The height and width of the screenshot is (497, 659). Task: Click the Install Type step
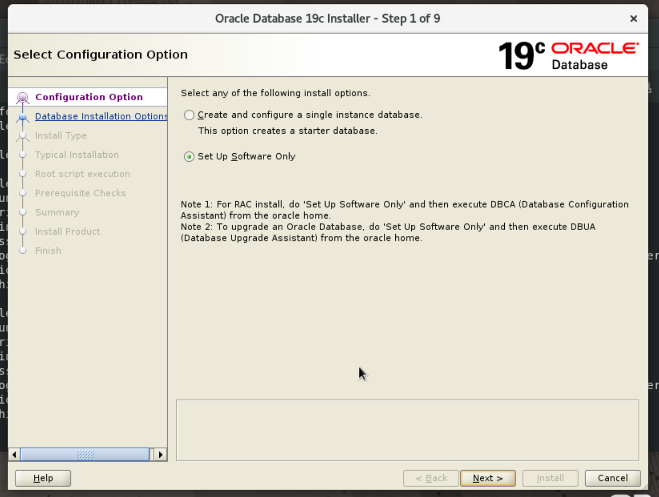click(x=61, y=135)
